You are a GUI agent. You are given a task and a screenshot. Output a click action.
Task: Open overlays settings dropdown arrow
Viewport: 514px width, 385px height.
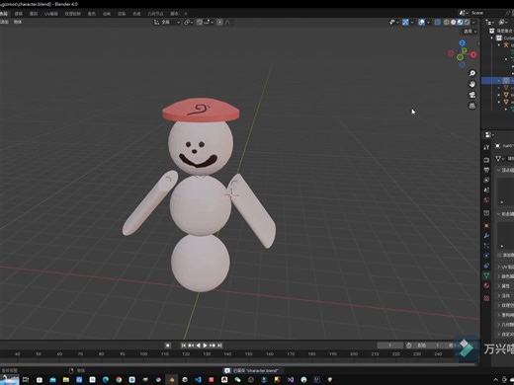click(x=428, y=22)
